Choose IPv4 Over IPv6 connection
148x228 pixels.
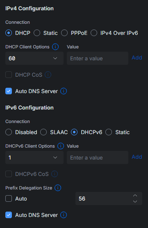click(x=94, y=33)
